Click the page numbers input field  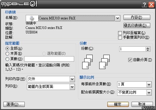(49, 59)
